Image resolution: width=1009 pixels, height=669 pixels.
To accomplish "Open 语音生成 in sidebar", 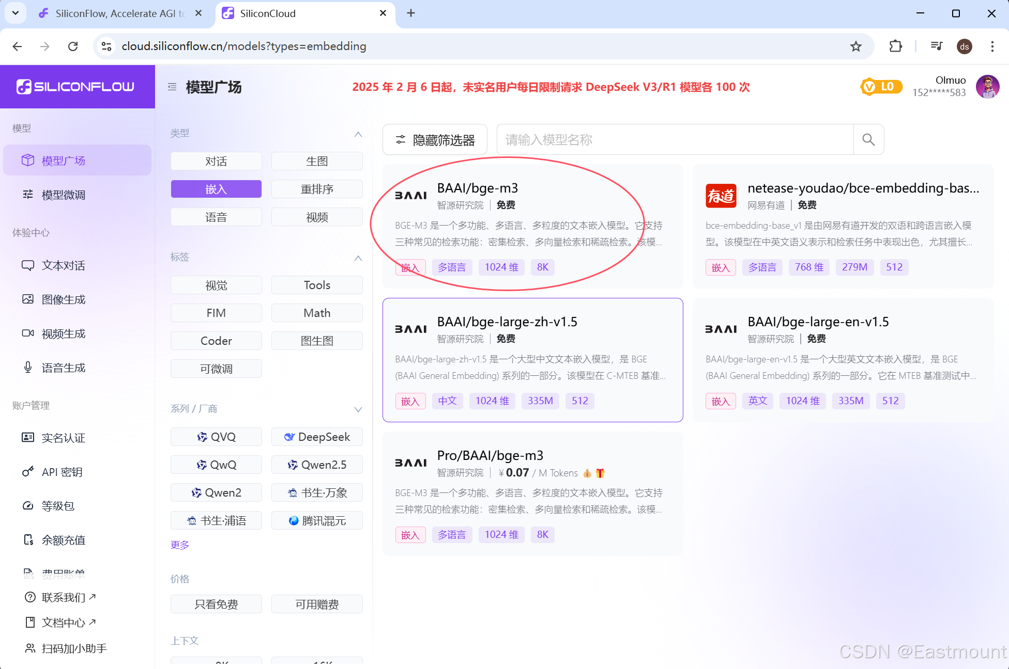I will click(x=77, y=368).
